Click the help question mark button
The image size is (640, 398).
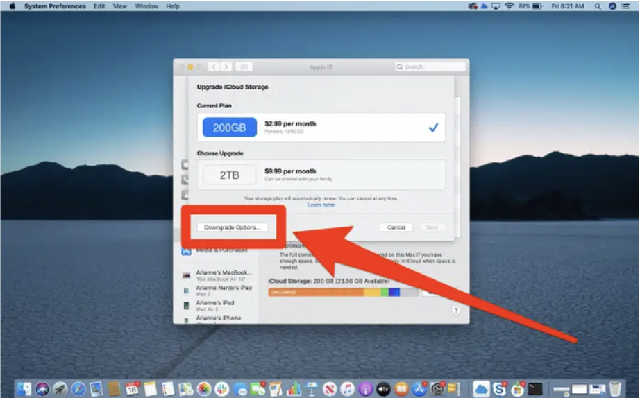click(456, 311)
